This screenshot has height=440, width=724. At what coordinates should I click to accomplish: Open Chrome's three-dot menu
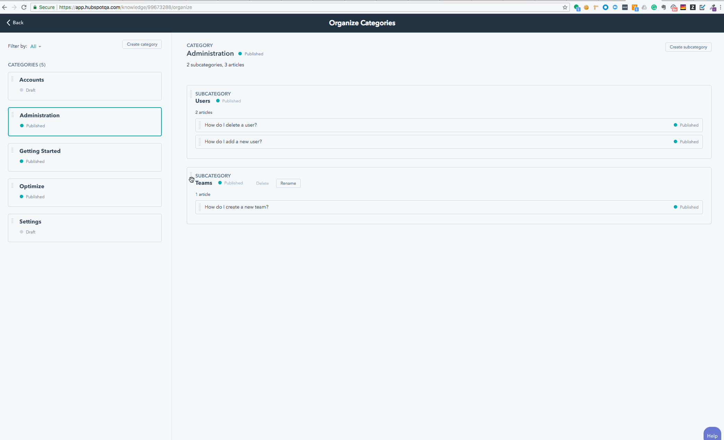(721, 7)
